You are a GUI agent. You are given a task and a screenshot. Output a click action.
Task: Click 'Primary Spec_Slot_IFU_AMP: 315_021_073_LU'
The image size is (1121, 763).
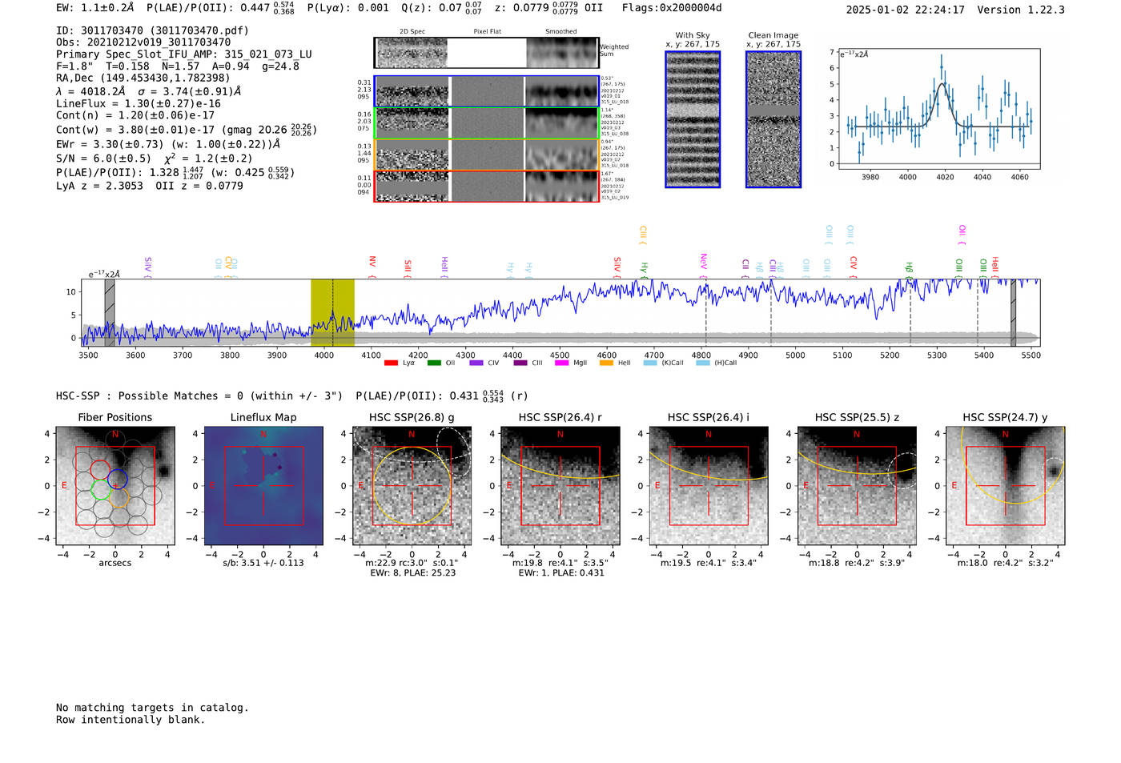coord(184,54)
